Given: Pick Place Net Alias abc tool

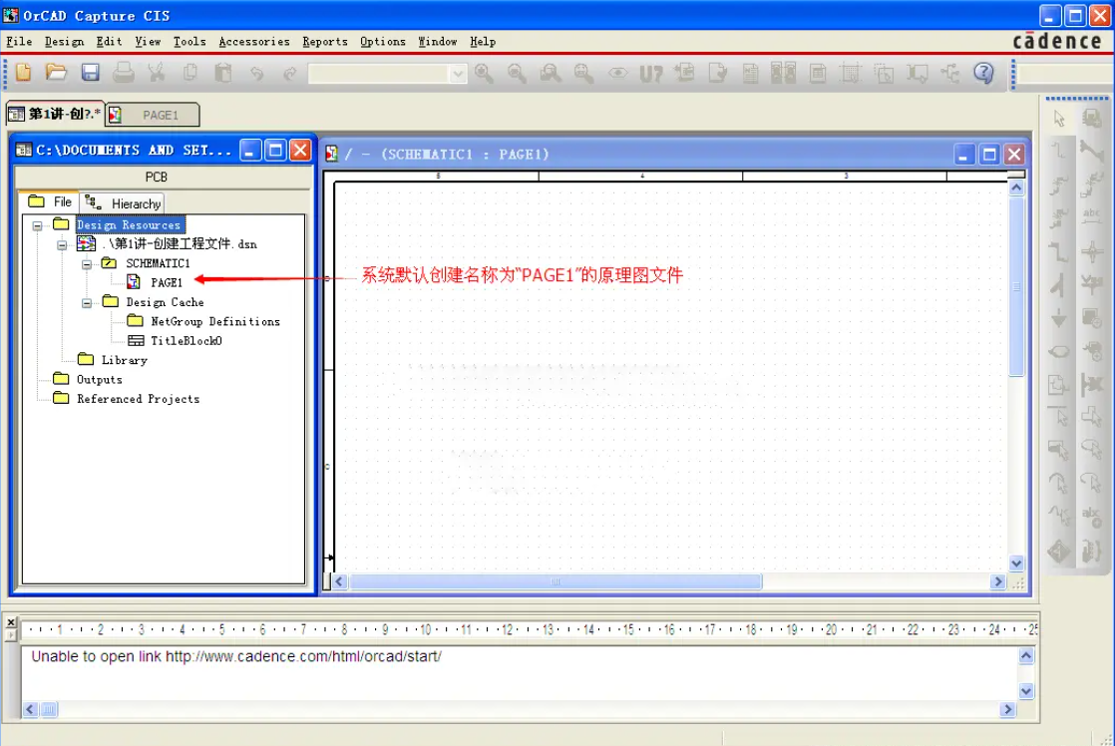Looking at the screenshot, I should pos(1091,216).
